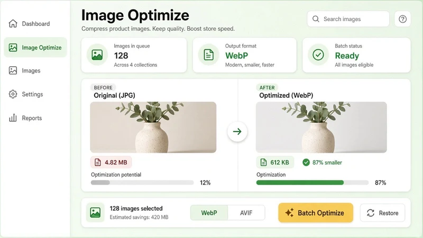Click the Reports bar chart icon

13,117
